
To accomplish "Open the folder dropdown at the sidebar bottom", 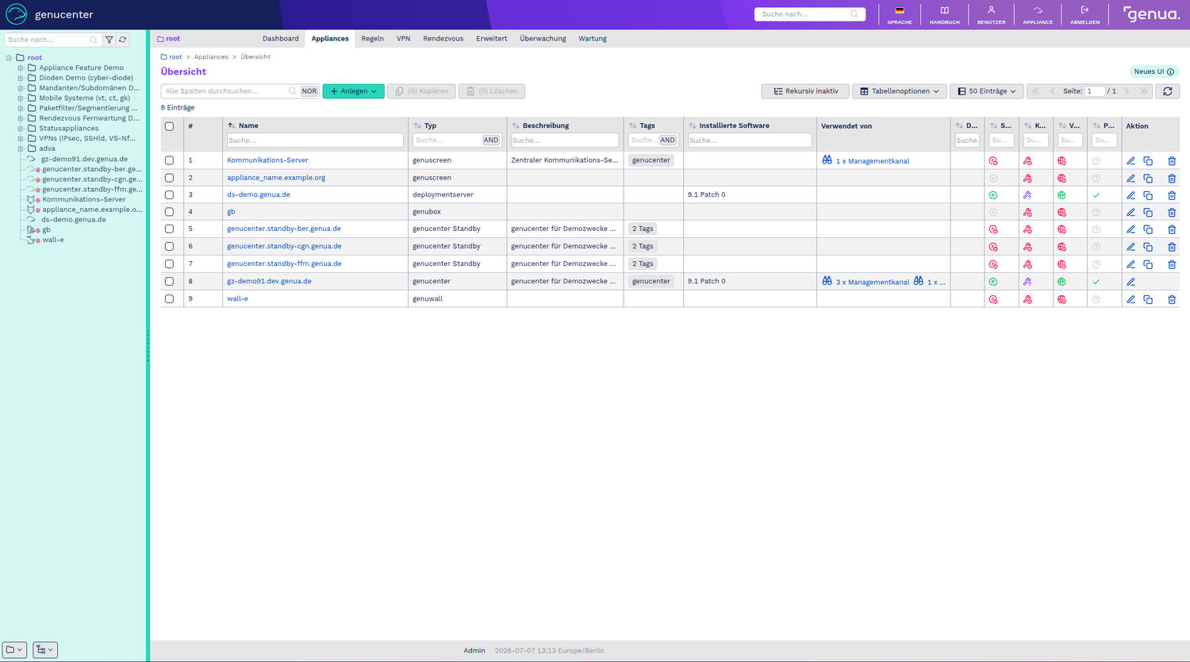I will click(14, 649).
